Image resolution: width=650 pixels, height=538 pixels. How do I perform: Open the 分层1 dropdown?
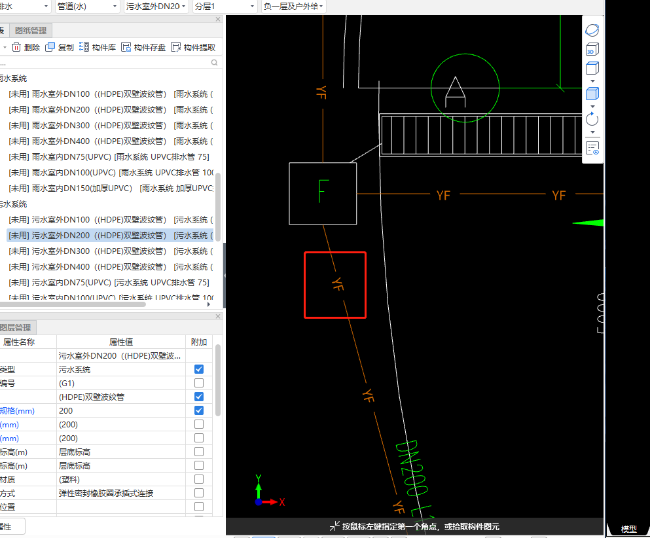click(225, 6)
